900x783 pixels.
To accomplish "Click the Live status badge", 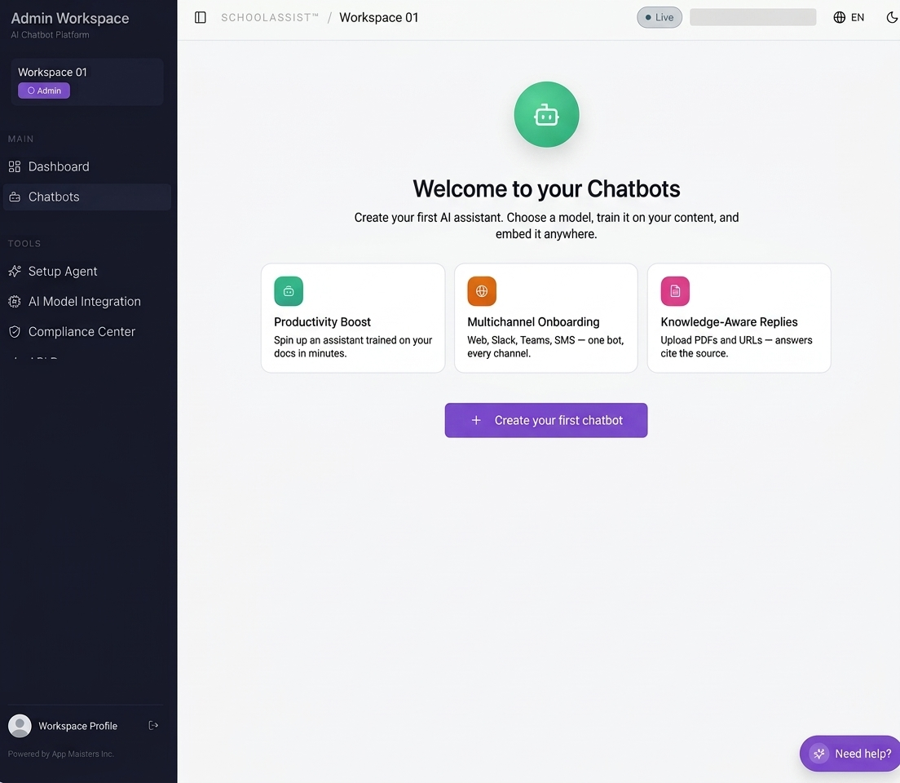I will [x=660, y=17].
